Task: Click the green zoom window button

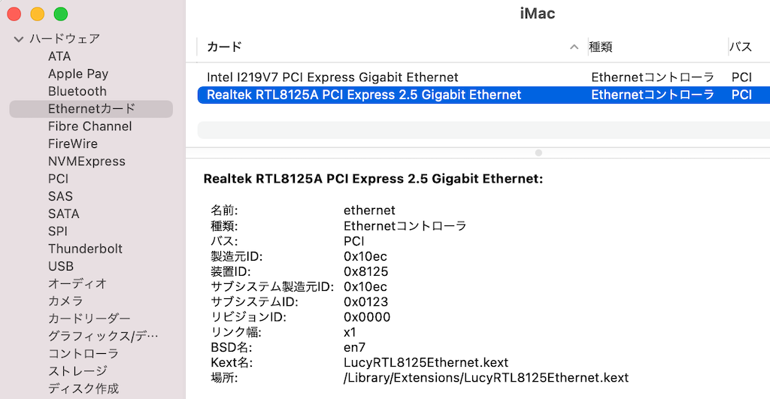Action: click(61, 14)
